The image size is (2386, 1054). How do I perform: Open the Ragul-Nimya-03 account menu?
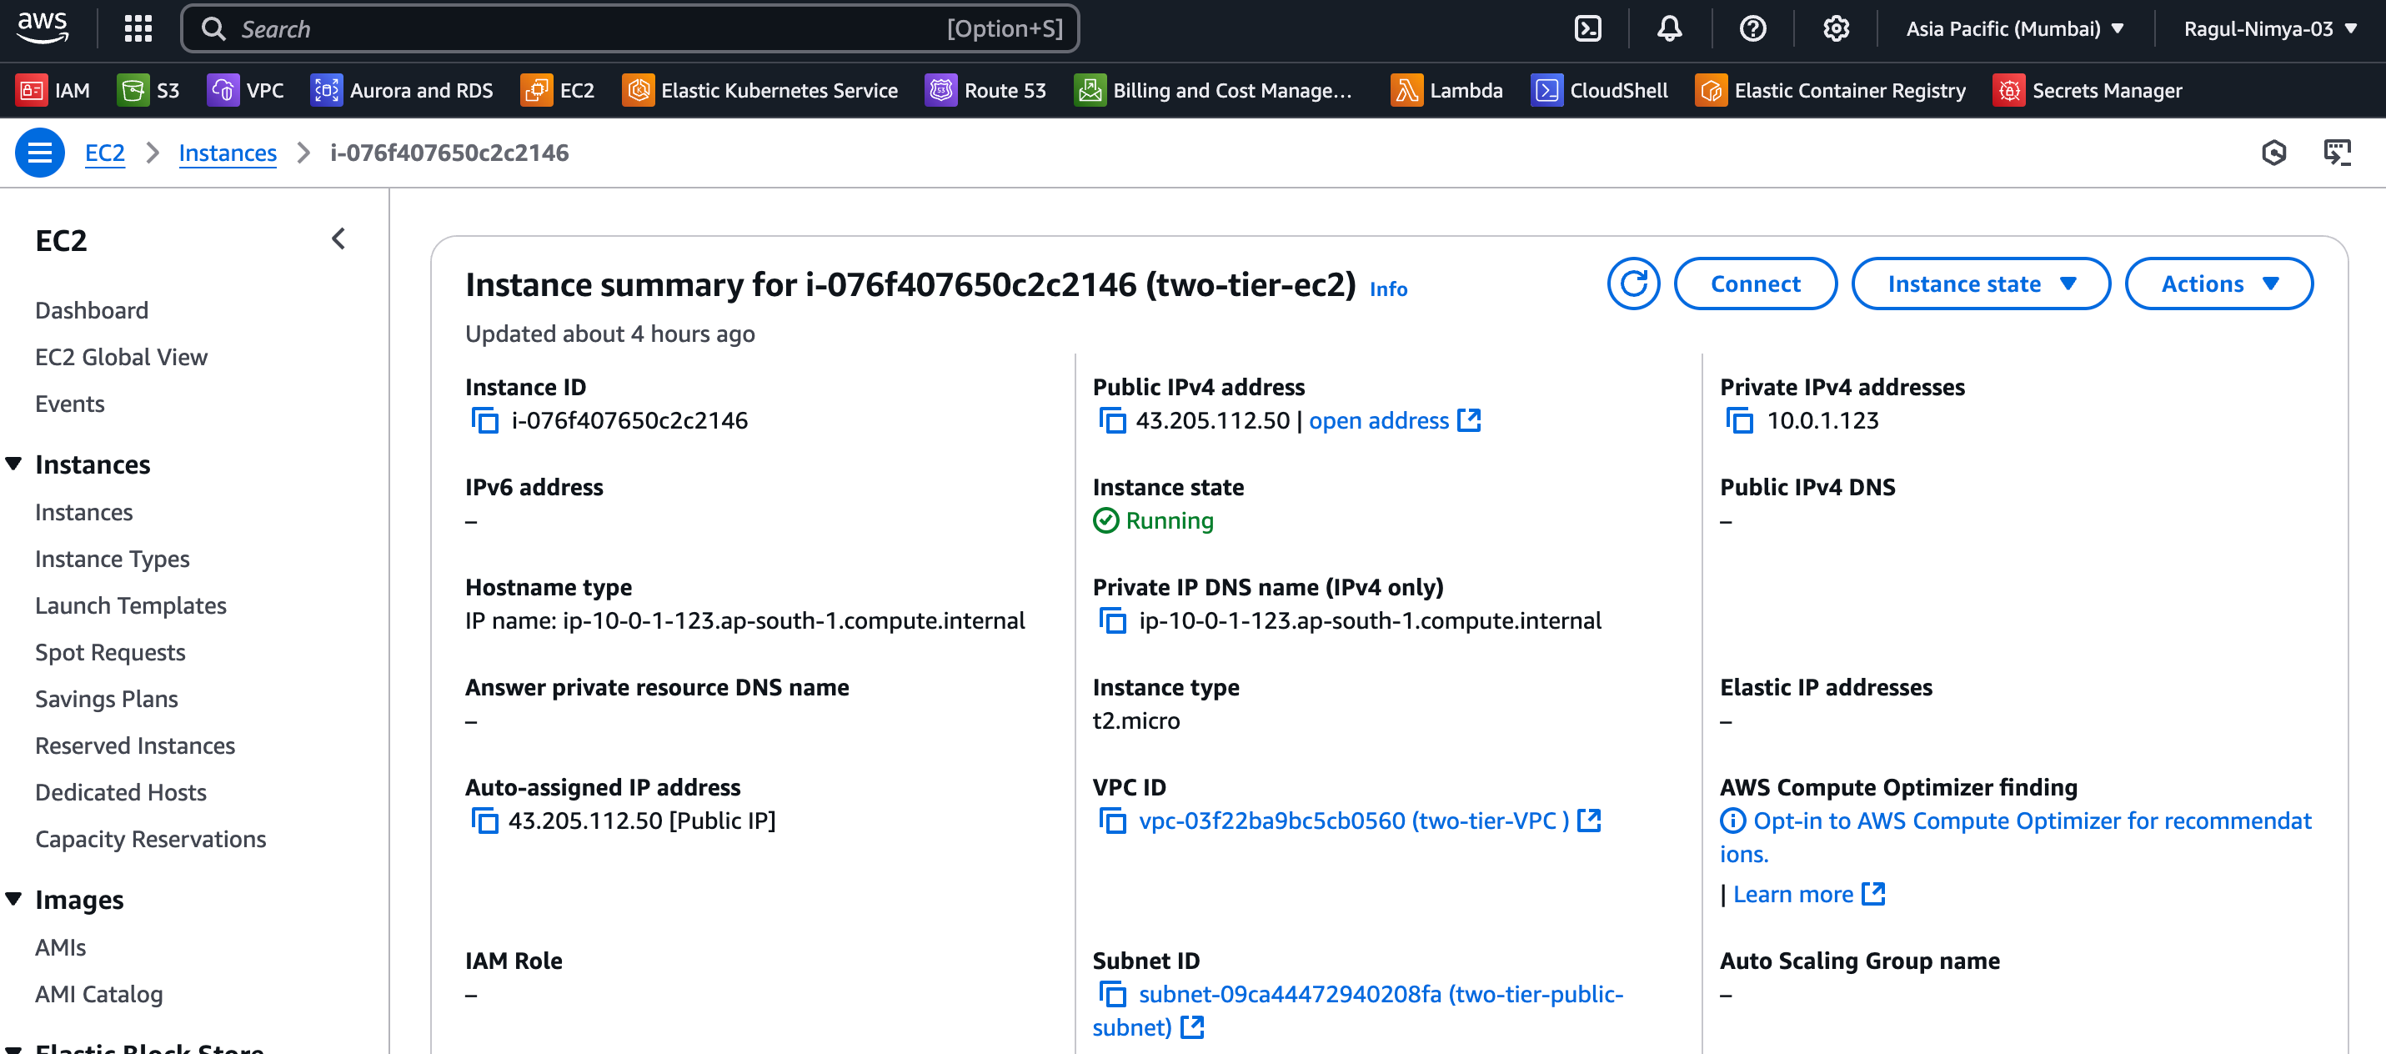2270,28
